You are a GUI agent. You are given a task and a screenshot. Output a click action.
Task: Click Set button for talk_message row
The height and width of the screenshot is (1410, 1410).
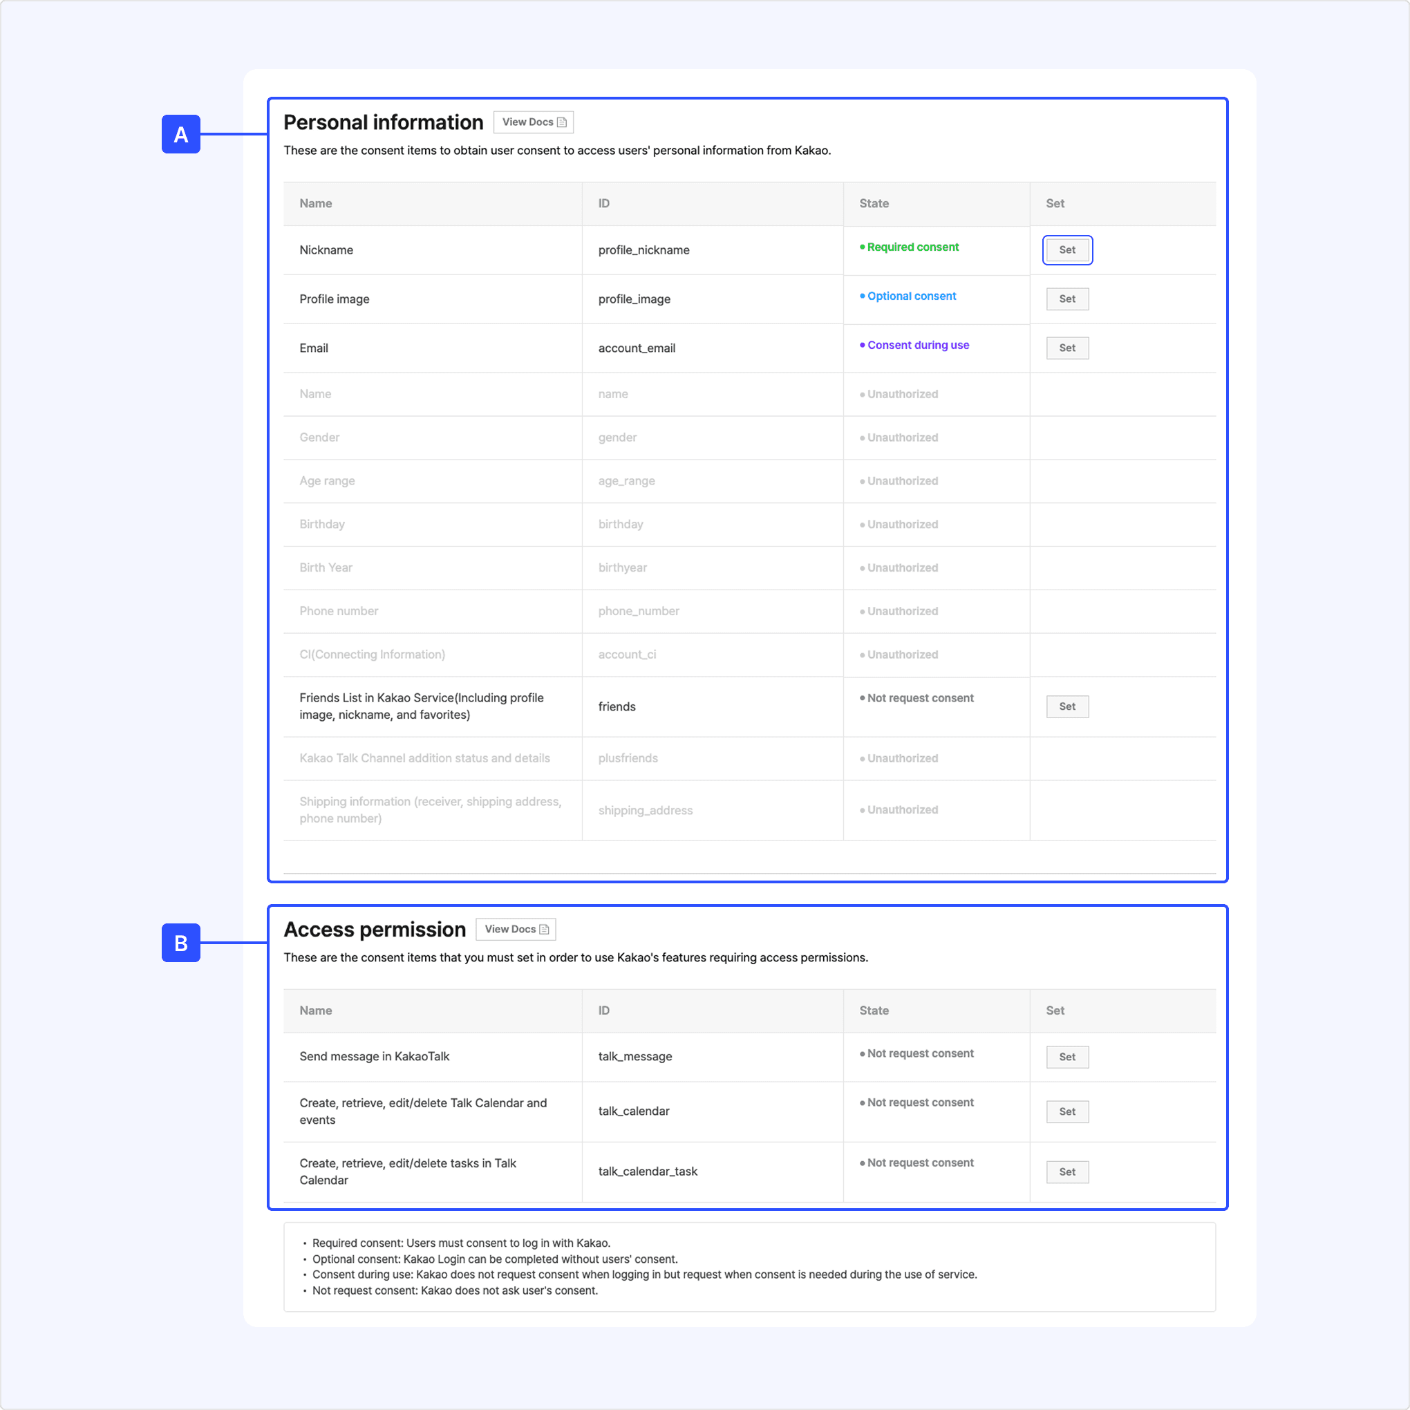pyautogui.click(x=1067, y=1057)
